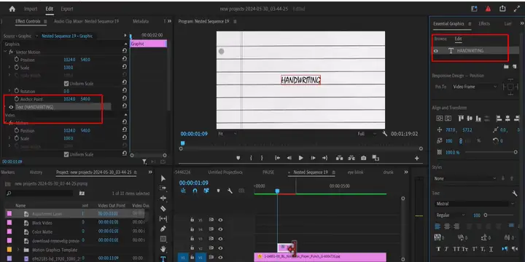Image resolution: width=525 pixels, height=262 pixels.
Task: Adjust the opacity slider in Align and Transform
Action: [x=491, y=152]
